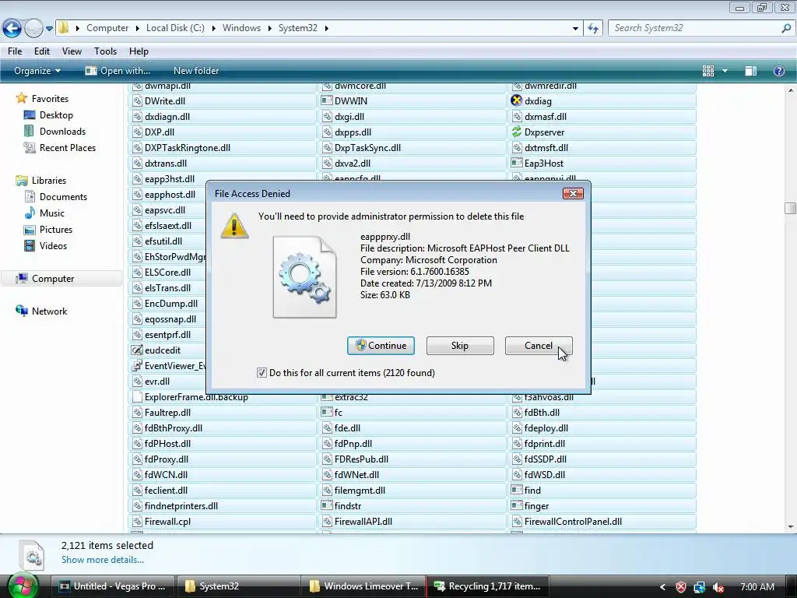The width and height of the screenshot is (797, 598).
Task: Open the Tools menu
Action: (105, 51)
